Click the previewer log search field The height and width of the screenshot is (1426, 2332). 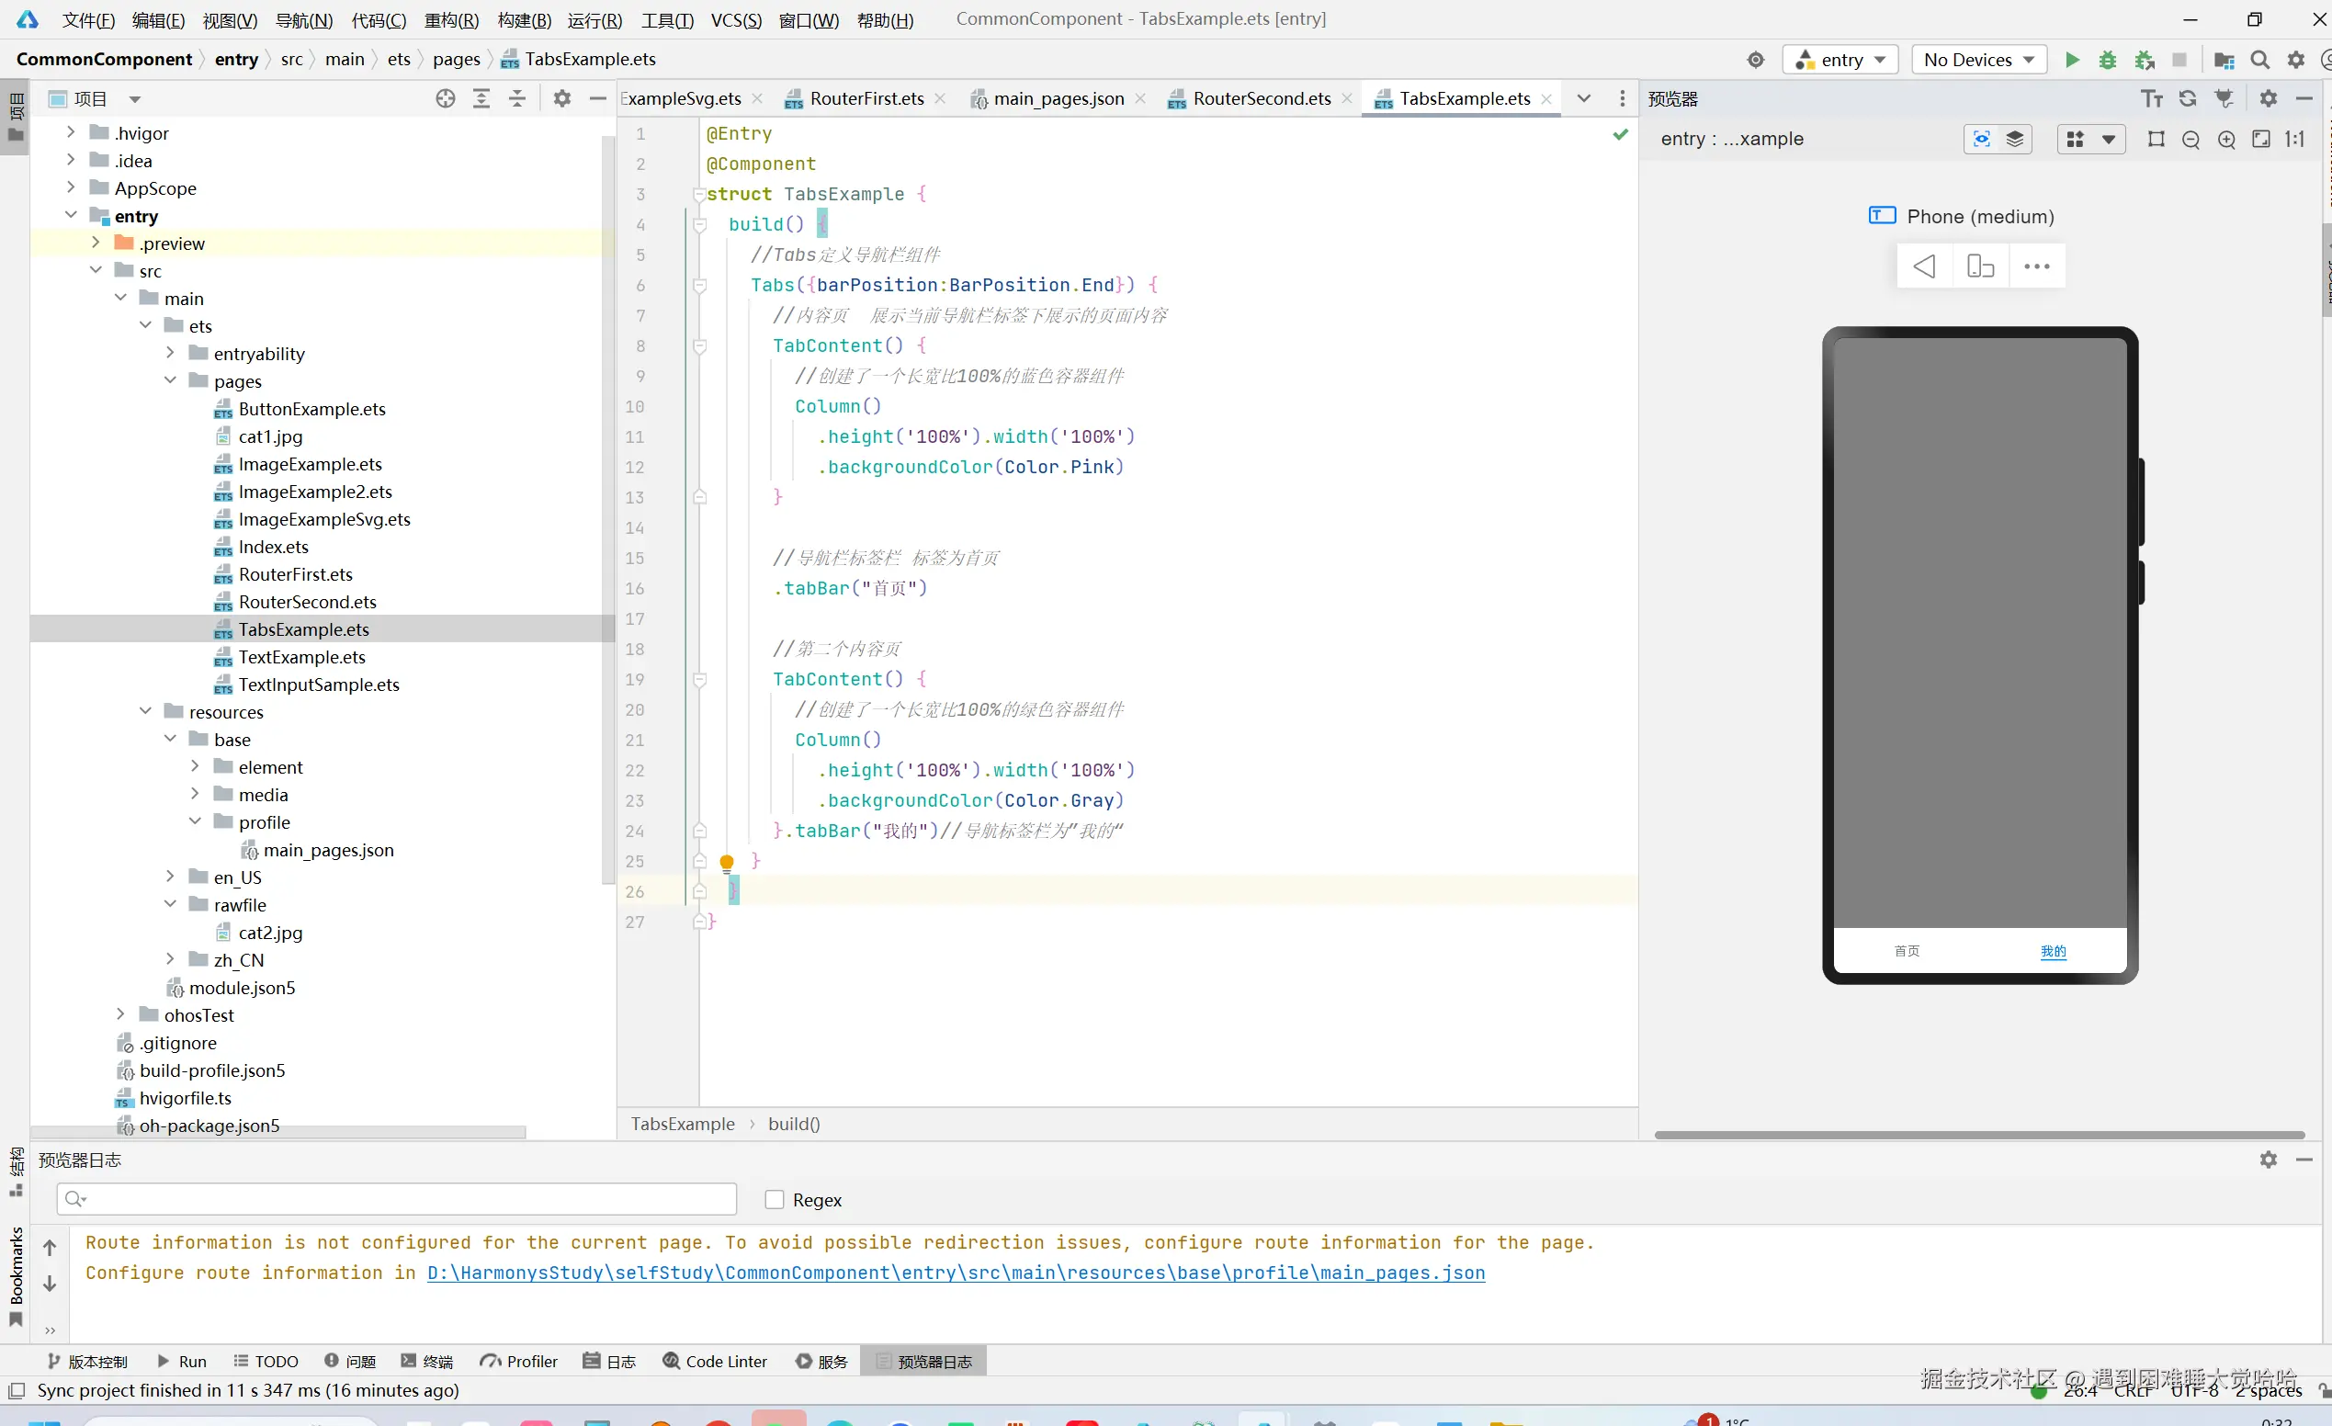[x=398, y=1199]
